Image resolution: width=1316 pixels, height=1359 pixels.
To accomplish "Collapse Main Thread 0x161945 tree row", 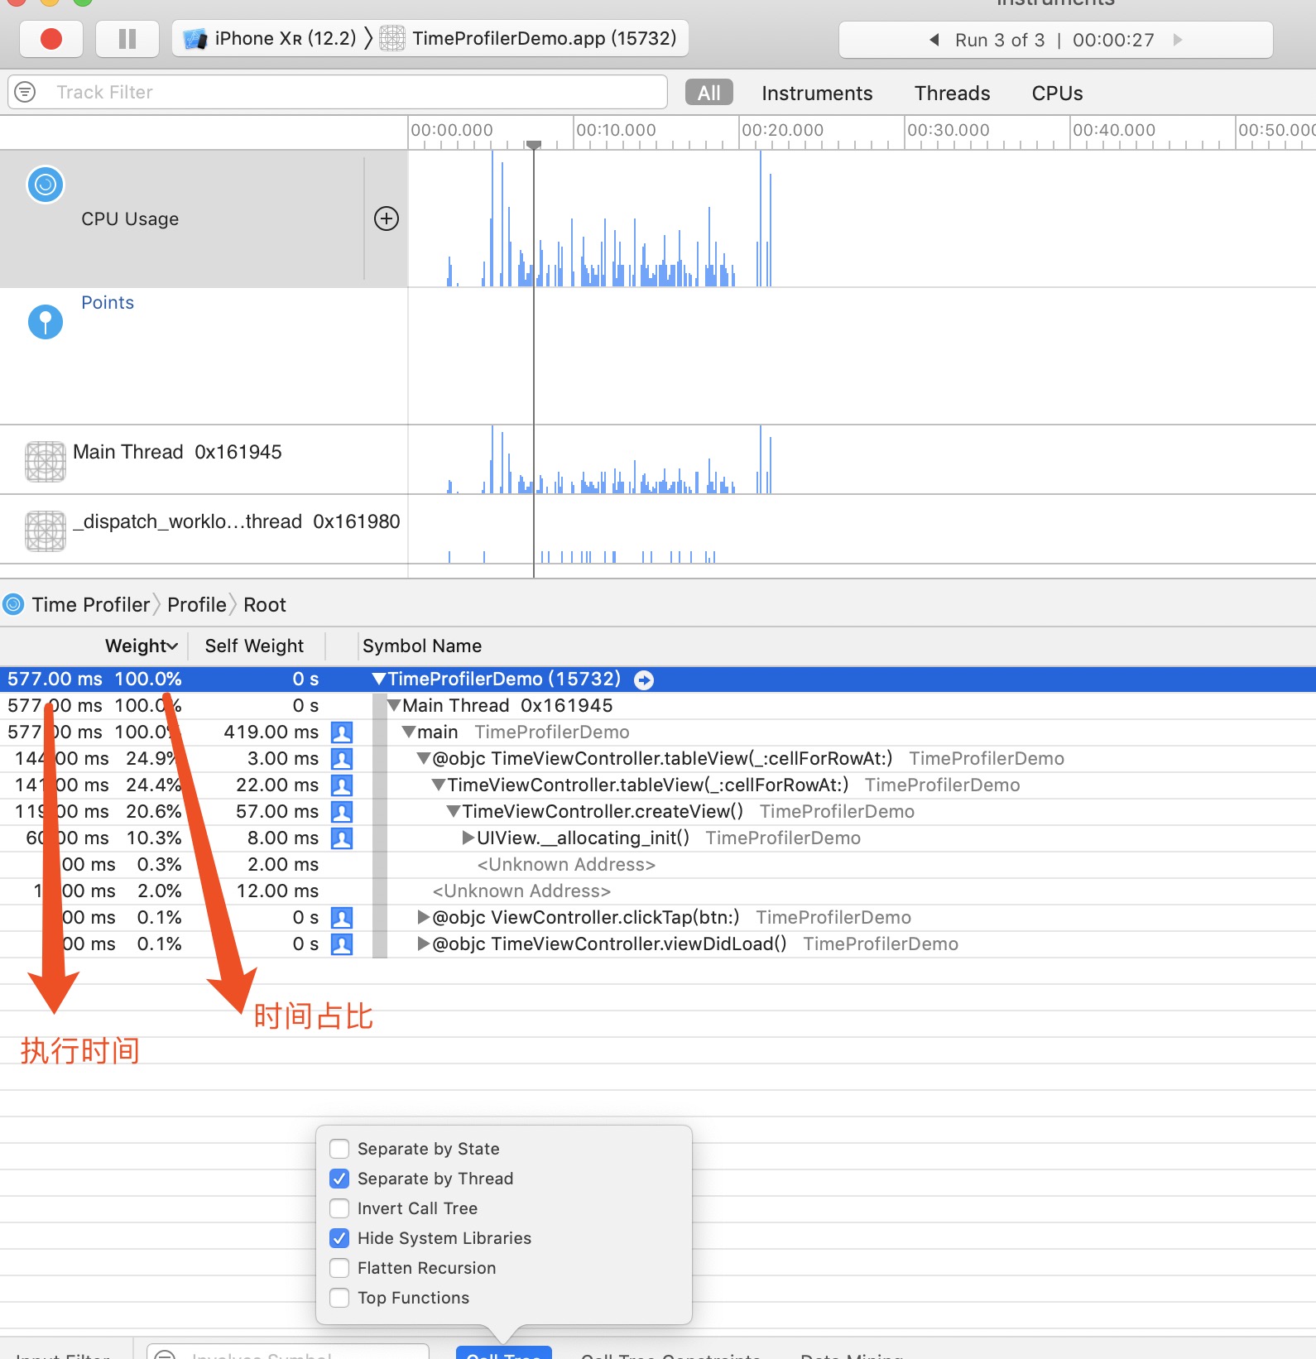I will [x=394, y=706].
